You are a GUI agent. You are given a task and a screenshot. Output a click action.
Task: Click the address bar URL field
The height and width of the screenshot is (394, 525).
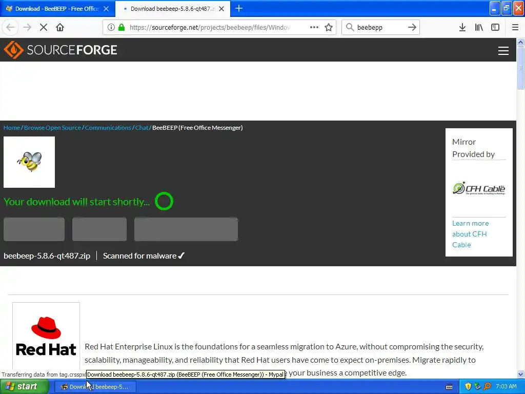click(x=209, y=28)
